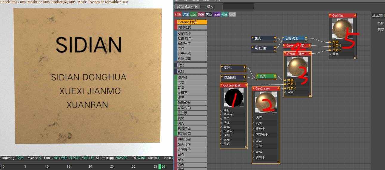
Task: Select 棋盘格 in the node list
Action: [190, 78]
